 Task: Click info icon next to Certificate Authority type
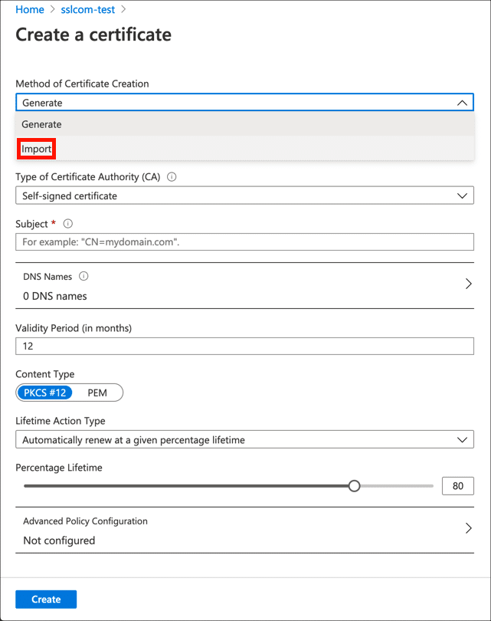[x=172, y=176]
